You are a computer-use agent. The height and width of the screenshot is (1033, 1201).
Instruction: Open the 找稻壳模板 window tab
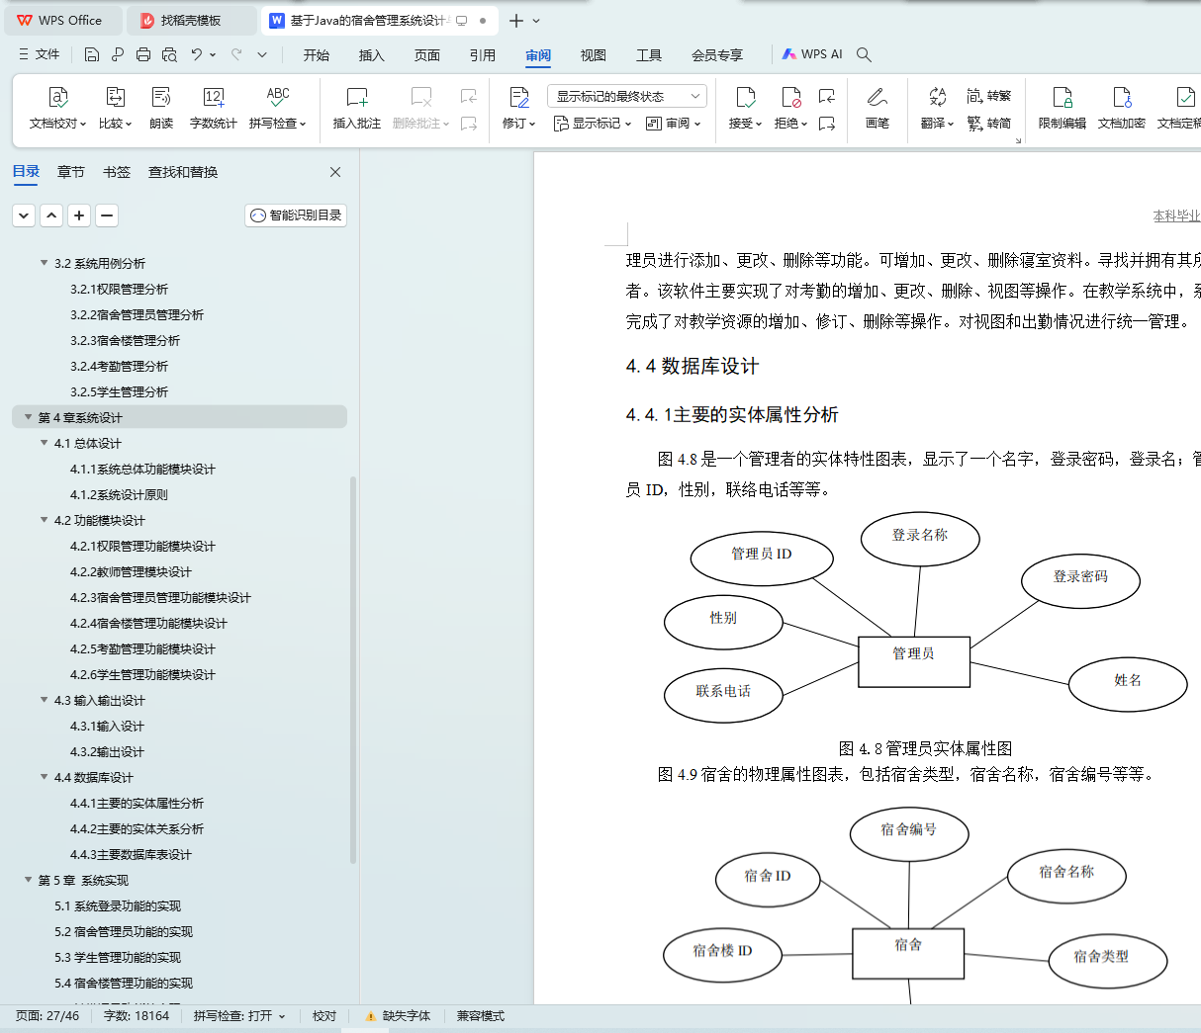(x=192, y=20)
